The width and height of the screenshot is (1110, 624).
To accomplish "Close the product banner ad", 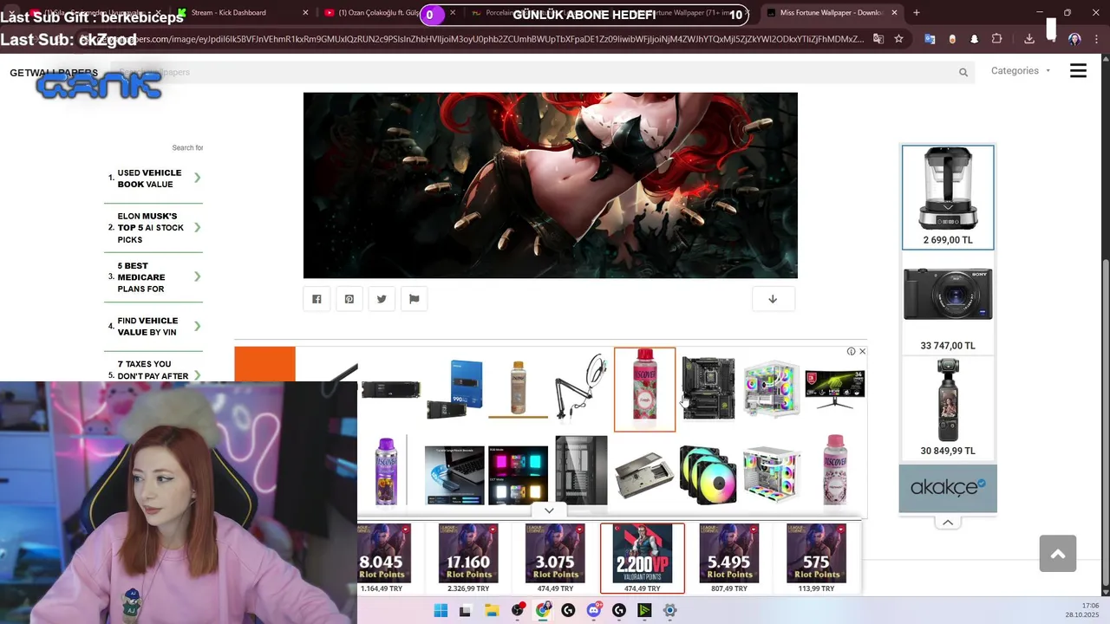I will pyautogui.click(x=862, y=351).
